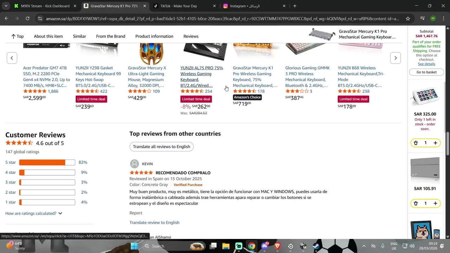Open a new browser tab
The width and height of the screenshot is (450, 253).
295,6
